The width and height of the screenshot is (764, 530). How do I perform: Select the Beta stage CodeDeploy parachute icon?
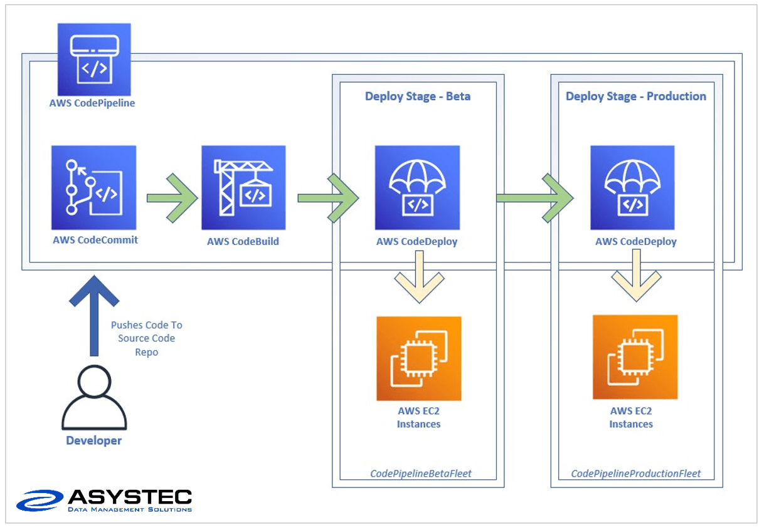(417, 188)
